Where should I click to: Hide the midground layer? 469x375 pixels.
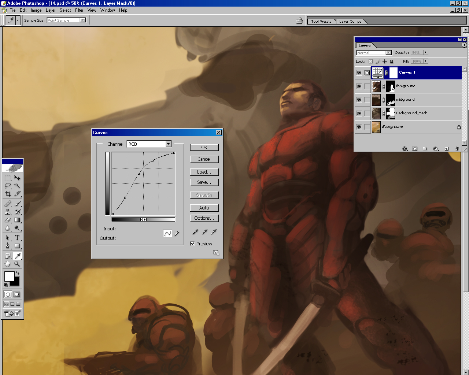pyautogui.click(x=359, y=100)
